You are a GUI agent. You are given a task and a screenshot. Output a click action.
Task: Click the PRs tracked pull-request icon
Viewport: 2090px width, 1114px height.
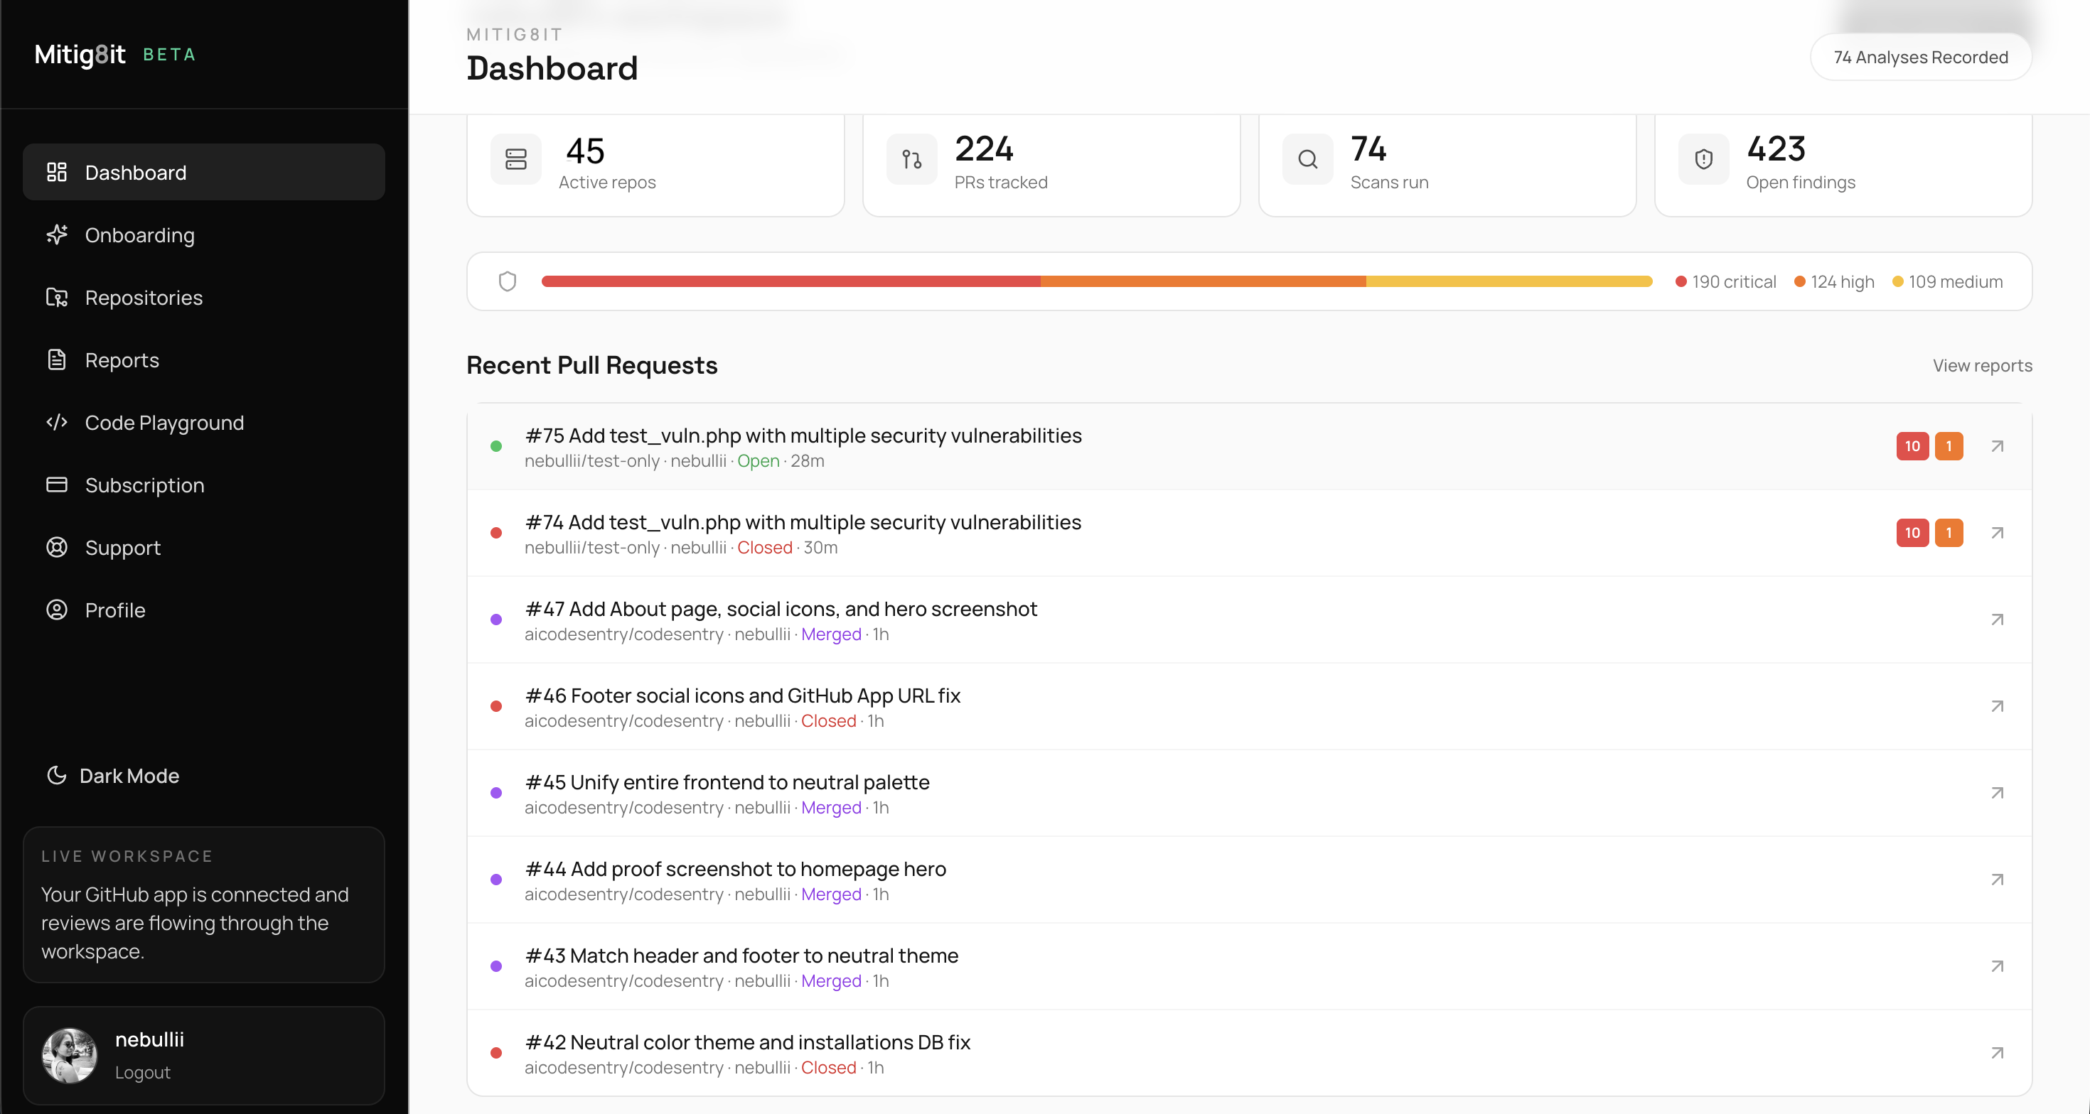click(911, 159)
